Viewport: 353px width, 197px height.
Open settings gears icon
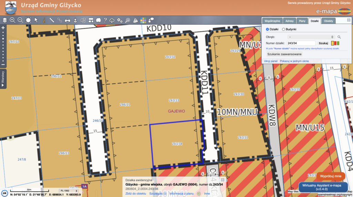coord(120,20)
